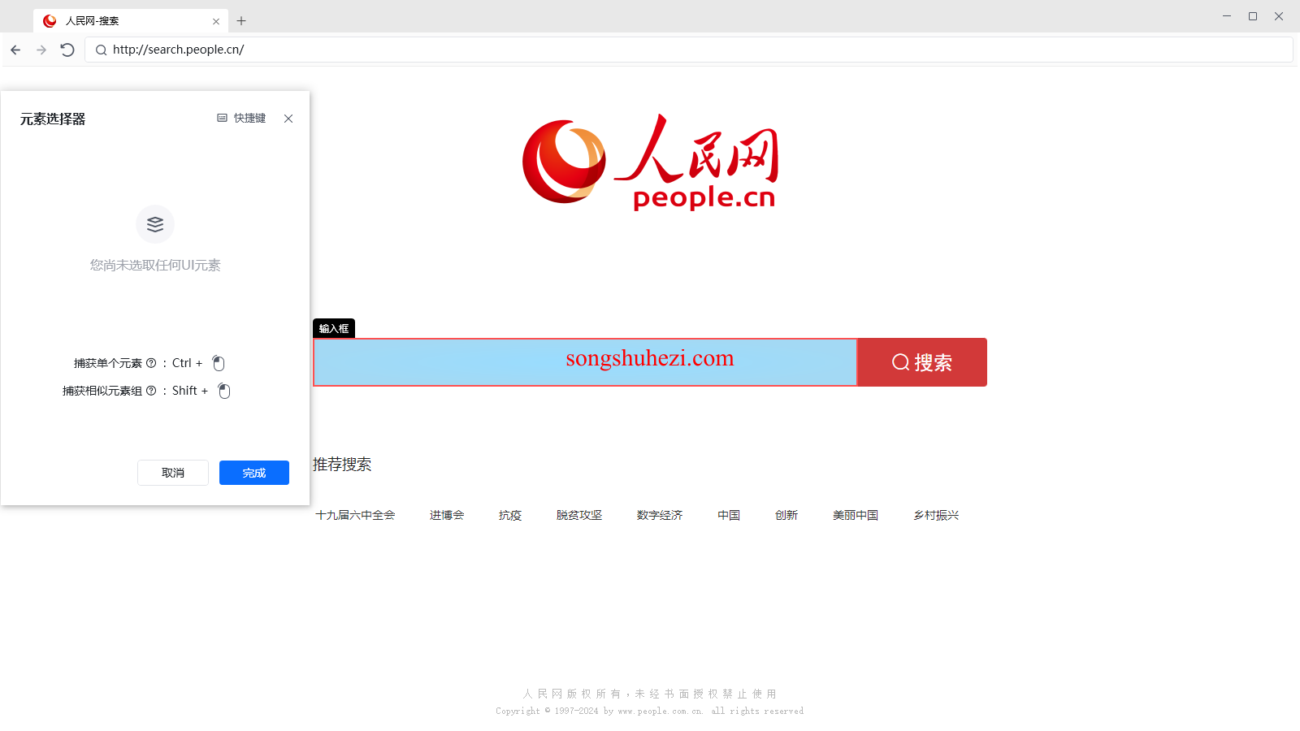
Task: Open recommended search 中国
Action: tap(729, 515)
